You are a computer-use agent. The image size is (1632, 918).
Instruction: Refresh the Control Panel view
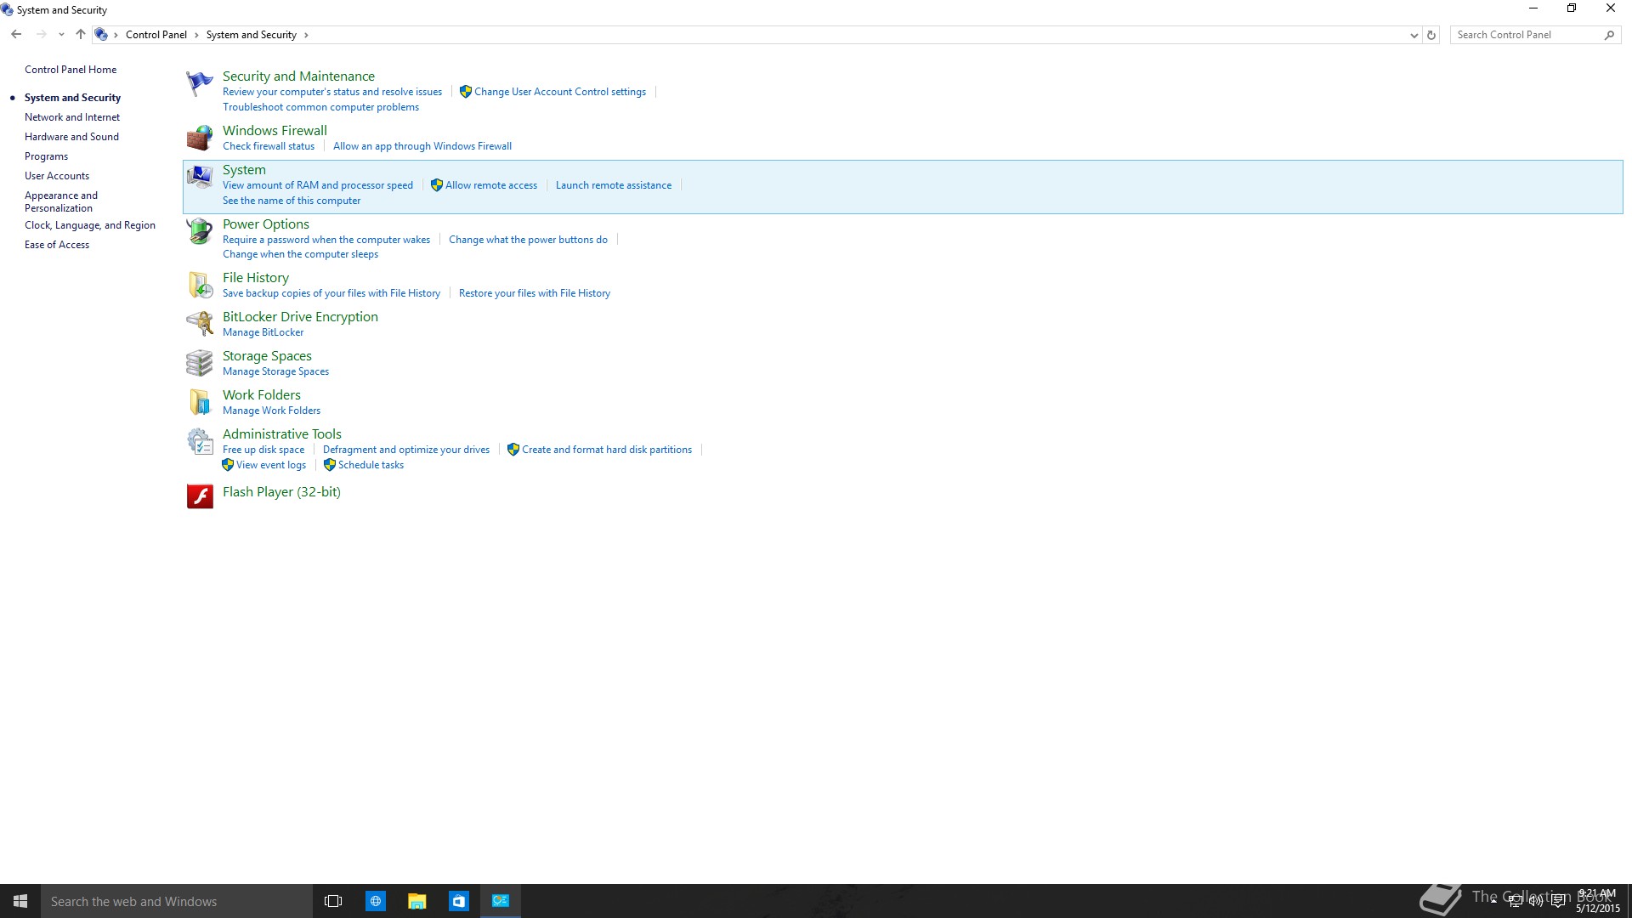(1431, 35)
